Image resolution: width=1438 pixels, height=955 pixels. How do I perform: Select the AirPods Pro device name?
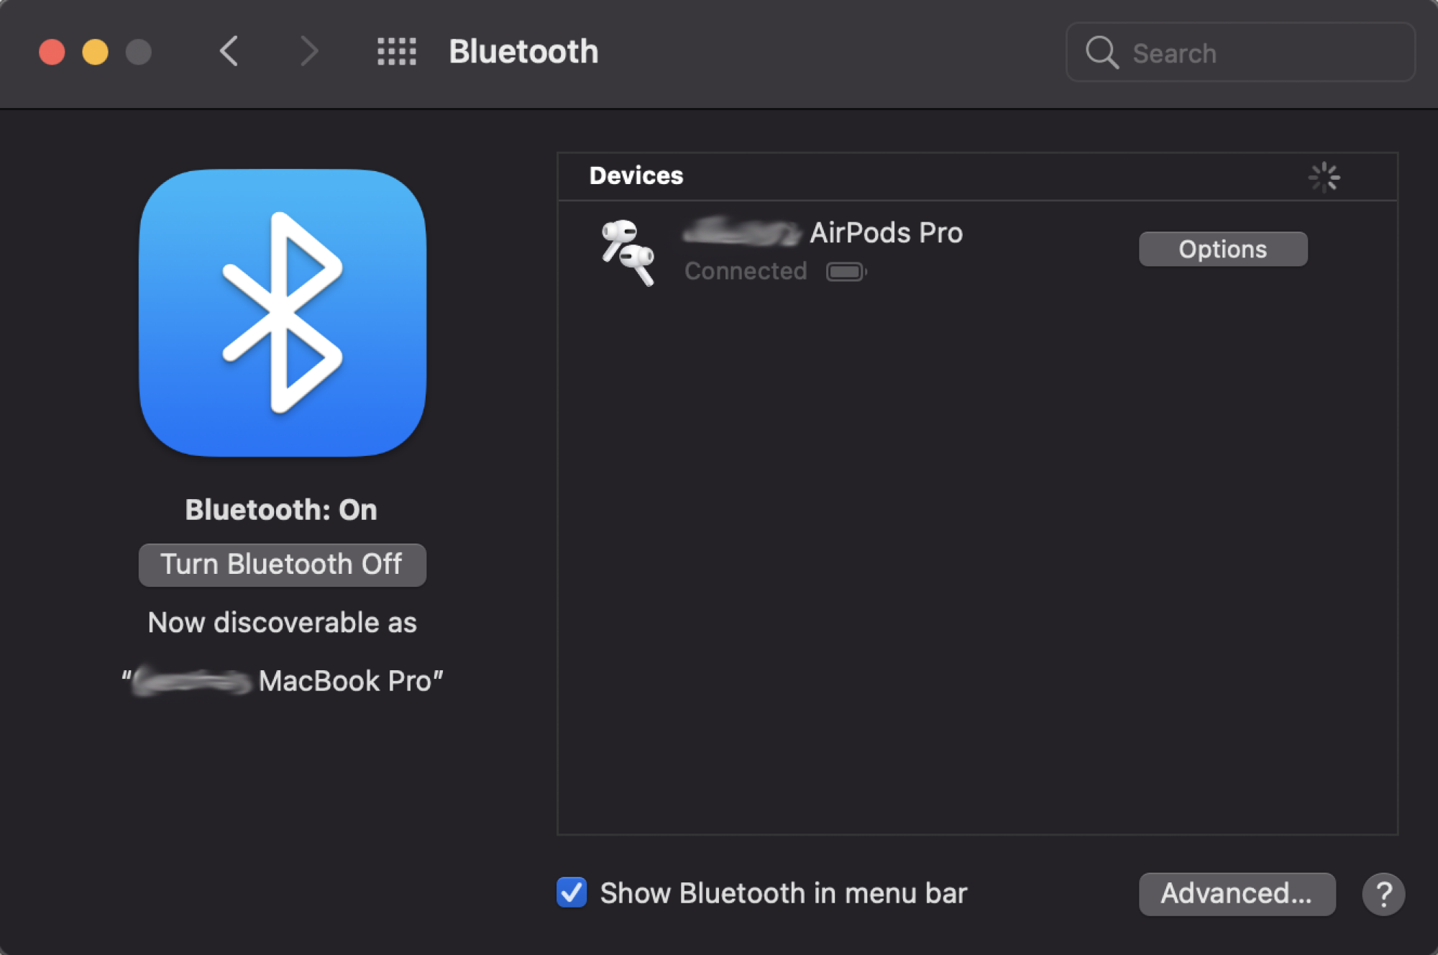pyautogui.click(x=823, y=233)
